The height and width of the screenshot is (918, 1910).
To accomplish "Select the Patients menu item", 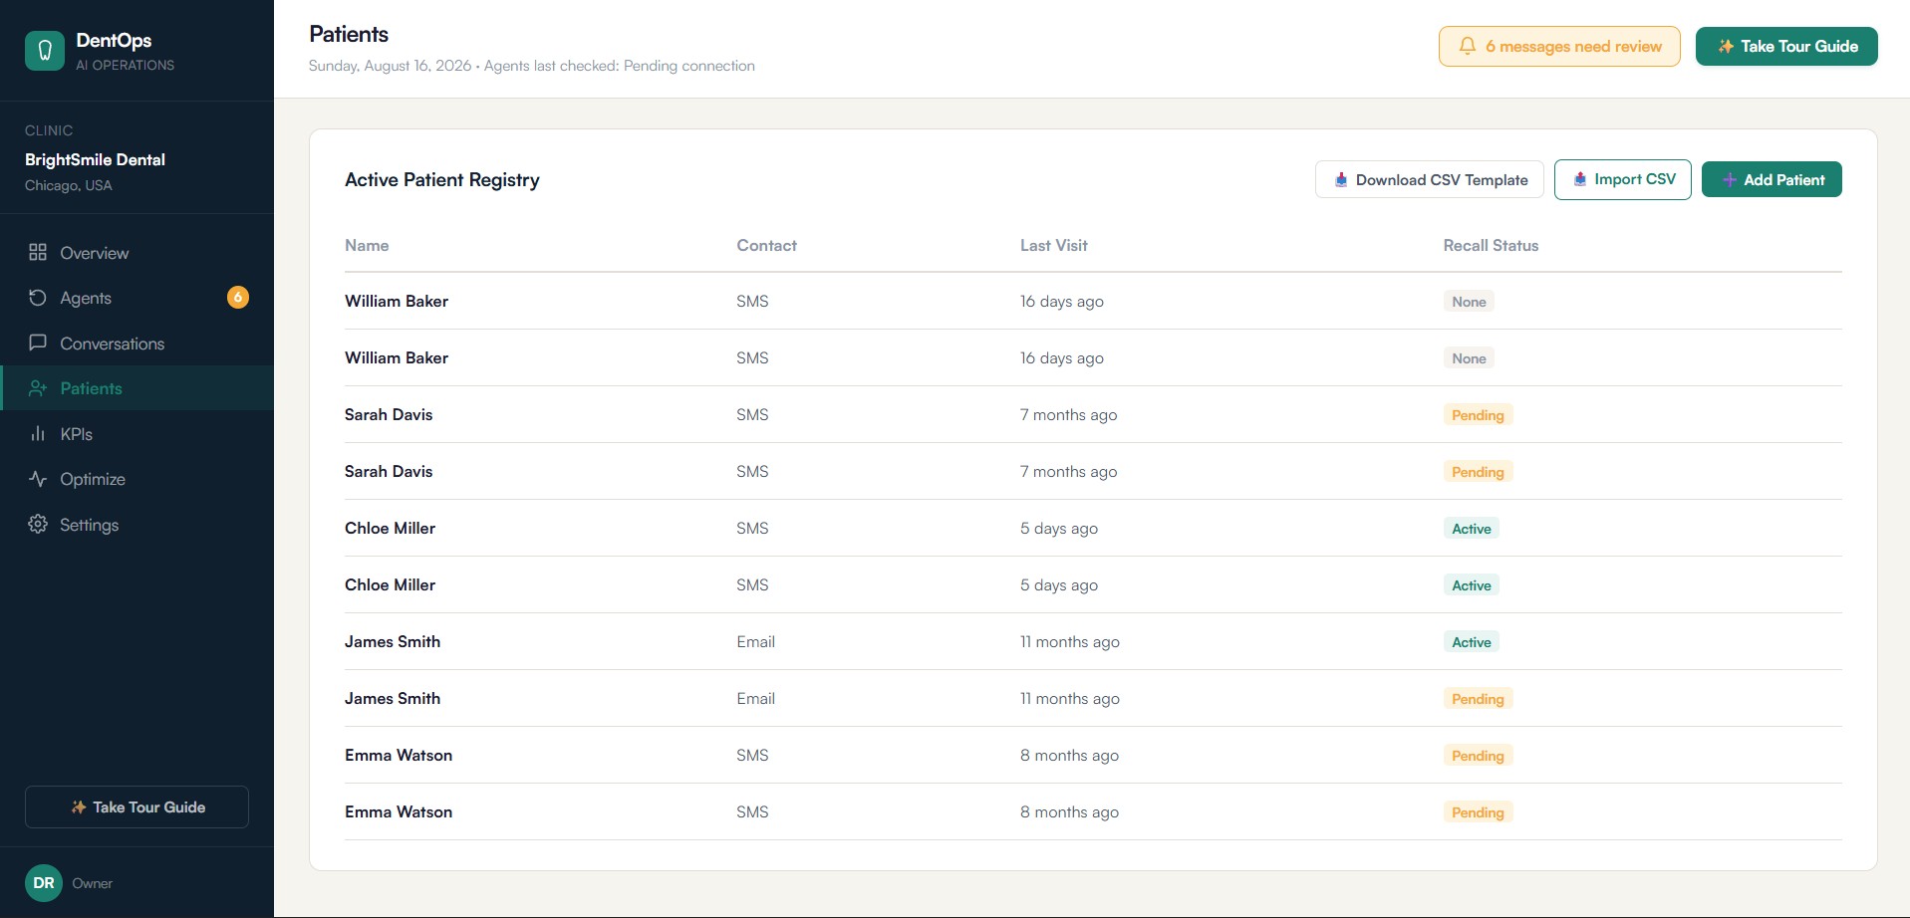I will click(x=136, y=388).
